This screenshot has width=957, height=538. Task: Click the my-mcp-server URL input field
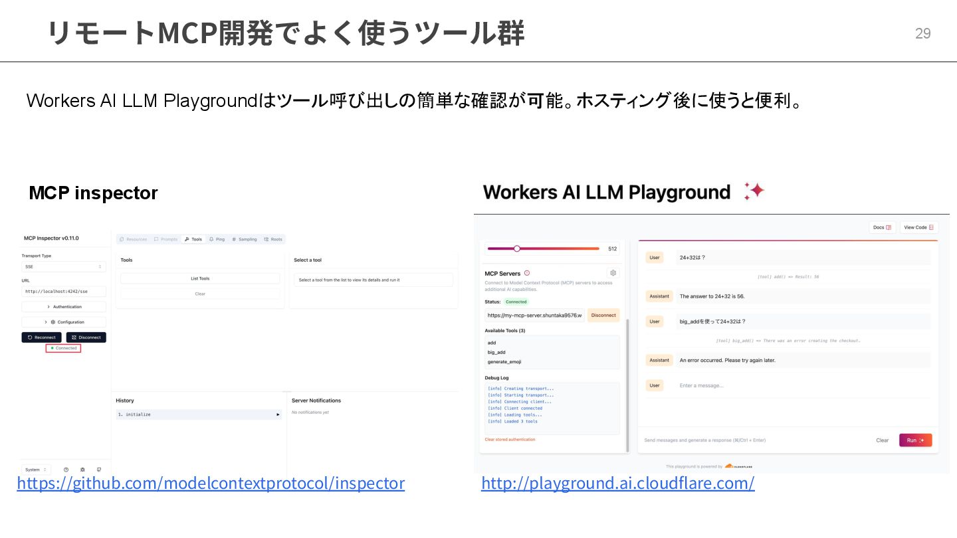coord(534,315)
